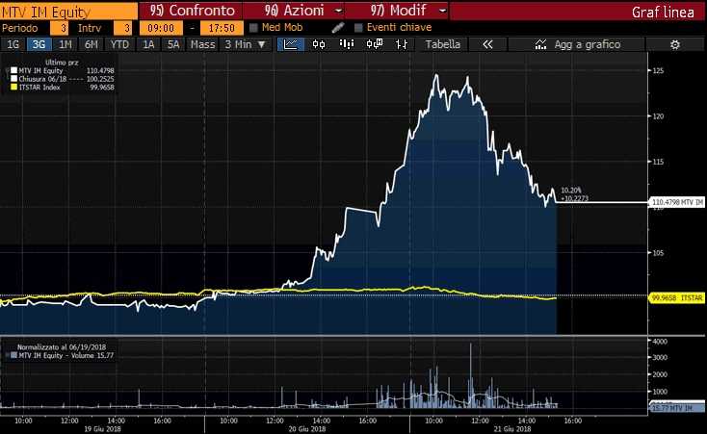This screenshot has width=707, height=434.
Task: Click the pencil annotation icon
Action: pyautogui.click(x=338, y=27)
